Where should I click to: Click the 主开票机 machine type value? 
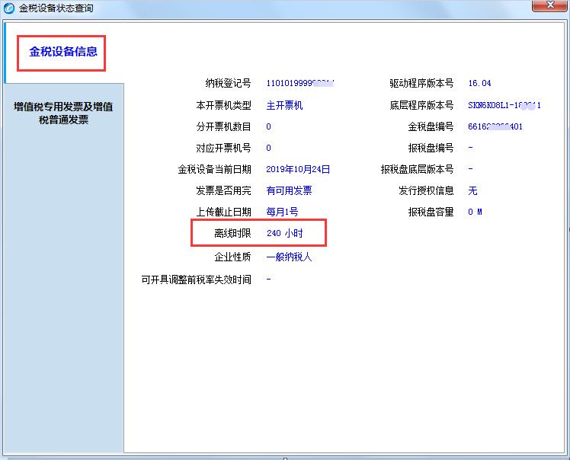tap(284, 105)
